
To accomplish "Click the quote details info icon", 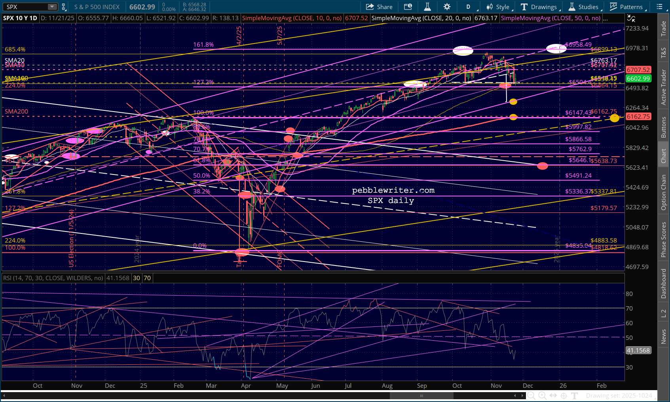I will coord(408,7).
